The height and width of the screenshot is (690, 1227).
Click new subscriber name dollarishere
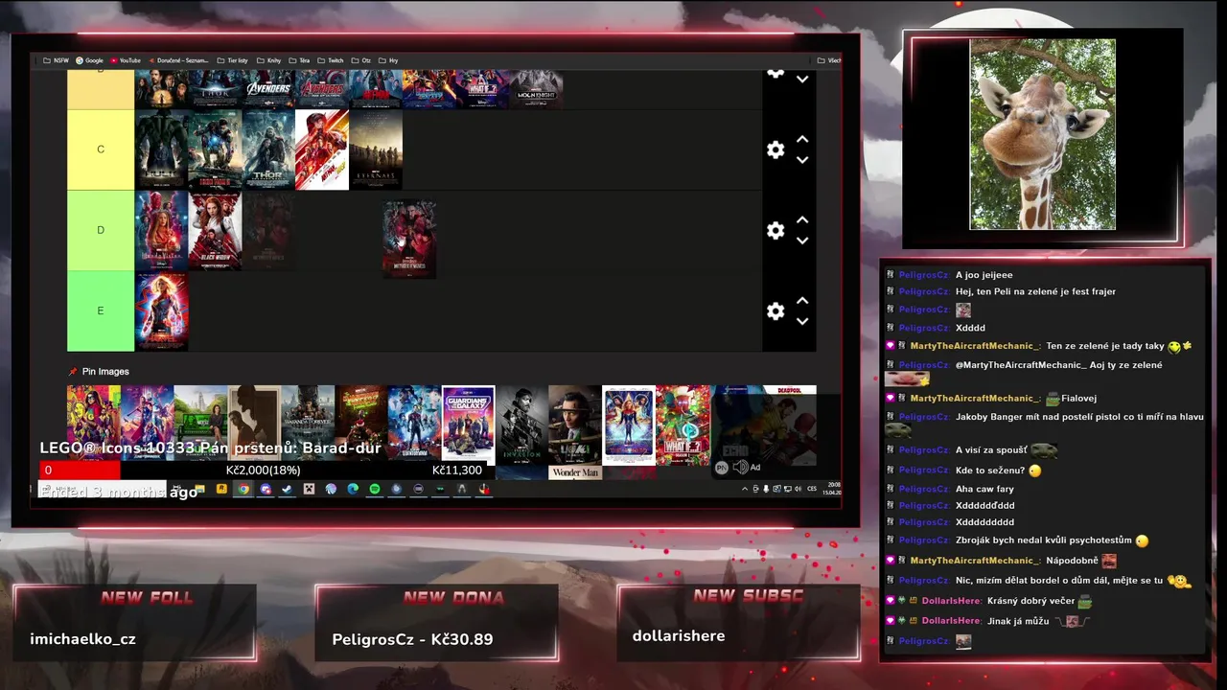pyautogui.click(x=679, y=635)
